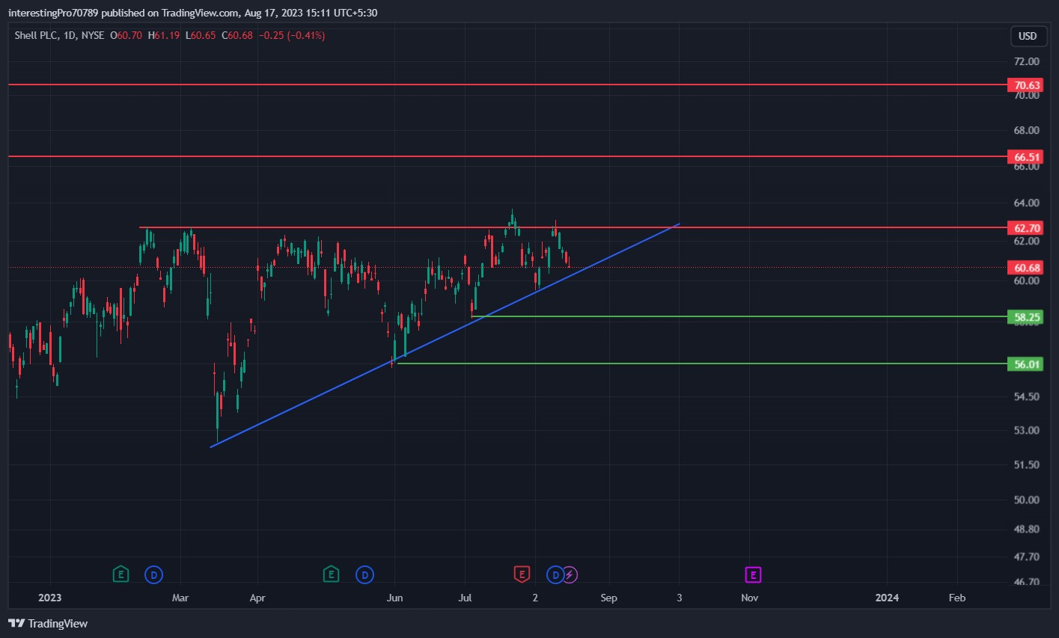Click the 66.51 red price label

click(1025, 157)
